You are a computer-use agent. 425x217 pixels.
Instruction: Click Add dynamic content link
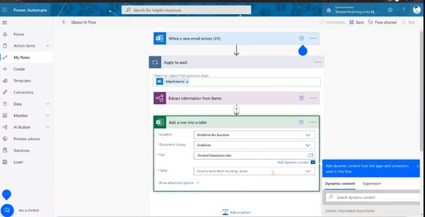(293, 162)
